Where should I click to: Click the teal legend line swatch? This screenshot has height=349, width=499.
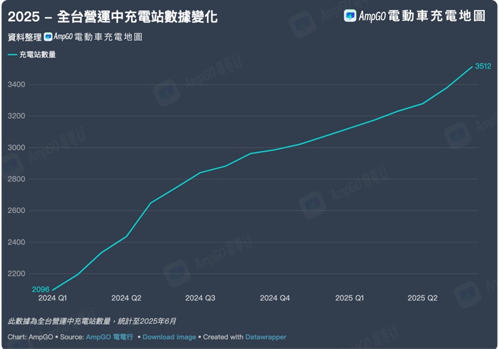(12, 55)
